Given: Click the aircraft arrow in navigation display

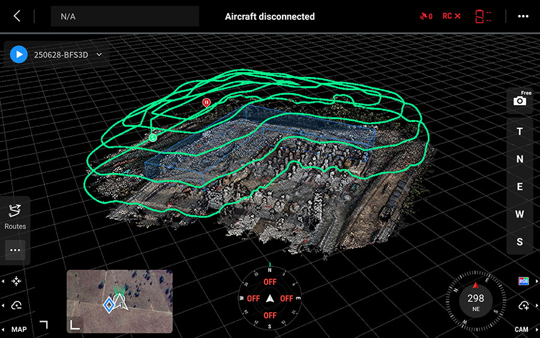Looking at the screenshot, I should click(269, 298).
